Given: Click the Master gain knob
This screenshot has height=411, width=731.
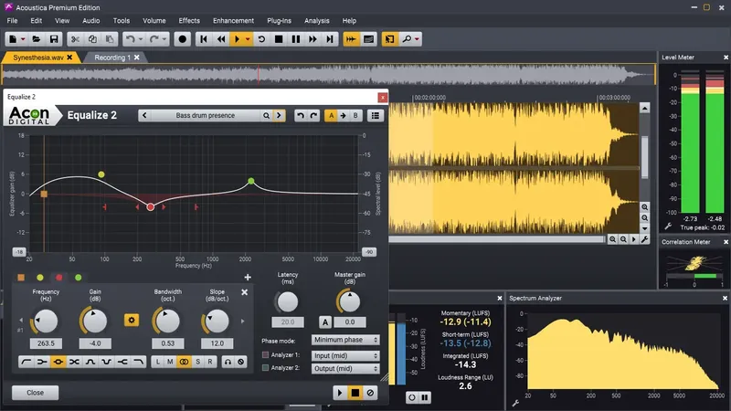Looking at the screenshot, I should [x=350, y=301].
